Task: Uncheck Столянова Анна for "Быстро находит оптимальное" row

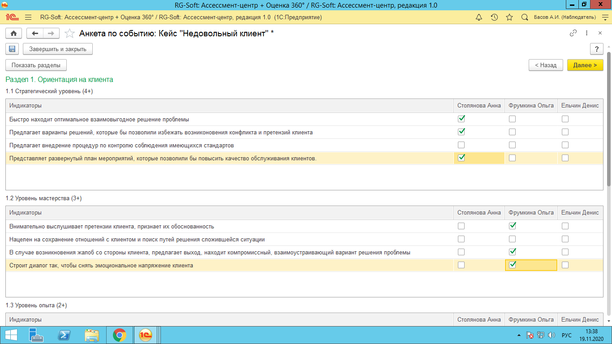Action: (461, 119)
